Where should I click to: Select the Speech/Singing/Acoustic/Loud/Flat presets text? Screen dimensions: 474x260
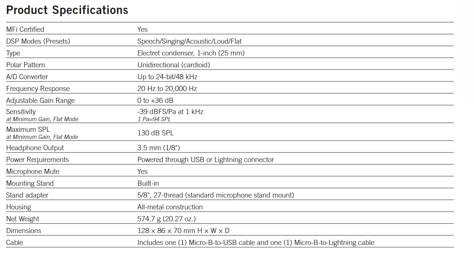189,41
